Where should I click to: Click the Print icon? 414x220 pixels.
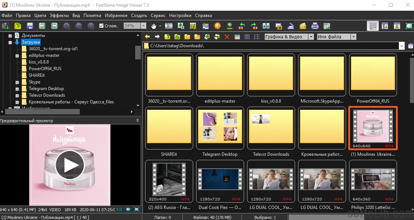coord(315,26)
